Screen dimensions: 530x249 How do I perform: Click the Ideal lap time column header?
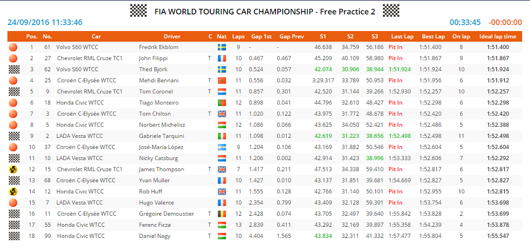tap(497, 37)
